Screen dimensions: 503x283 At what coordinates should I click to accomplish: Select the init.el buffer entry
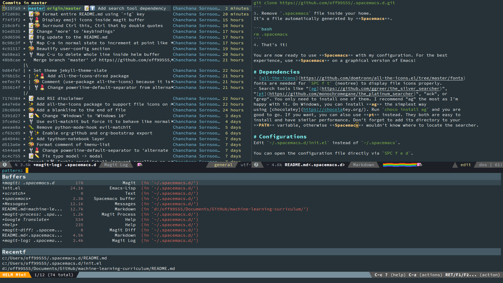[x=251, y=188]
